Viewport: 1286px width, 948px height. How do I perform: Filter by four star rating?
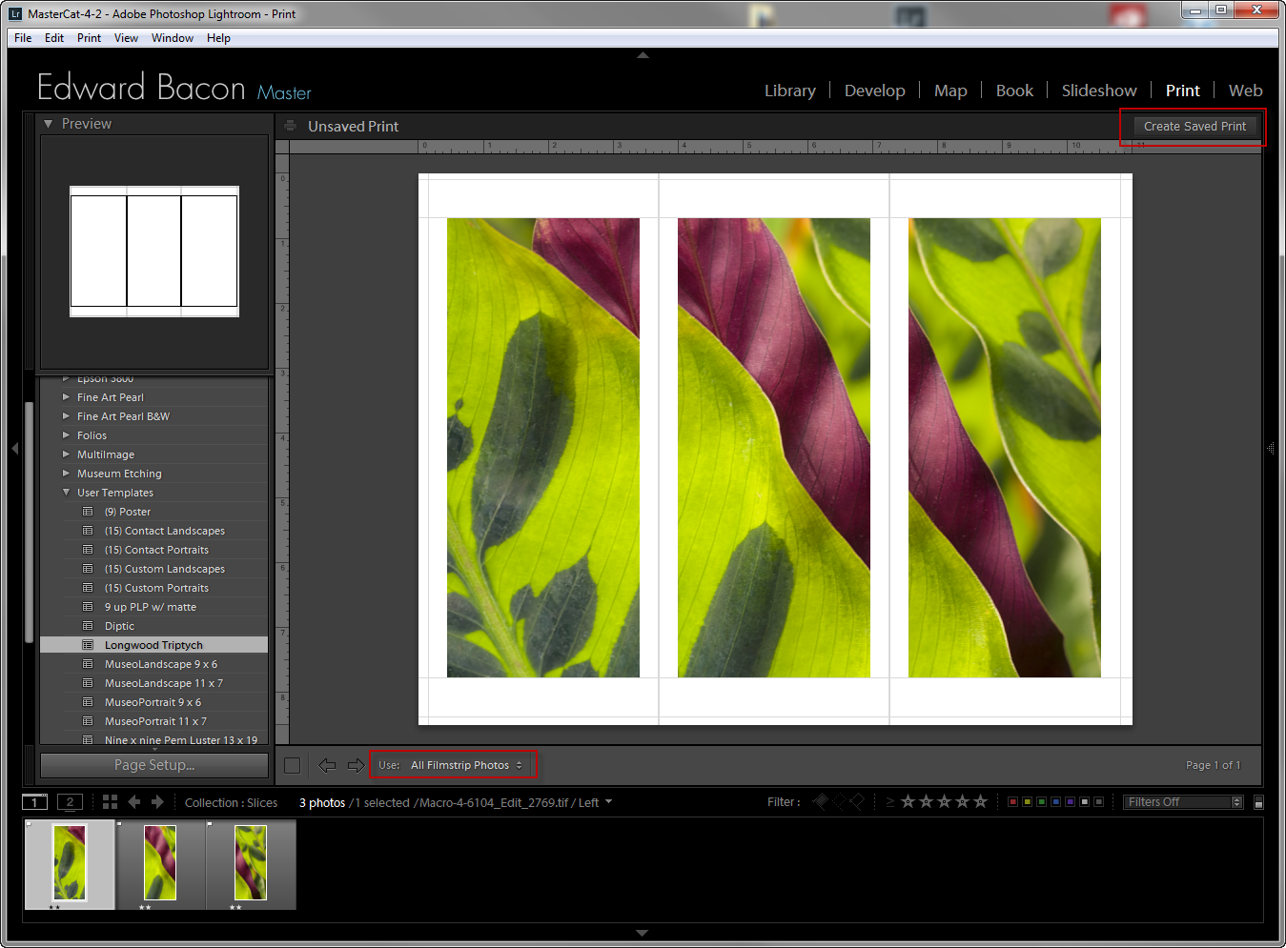click(962, 801)
